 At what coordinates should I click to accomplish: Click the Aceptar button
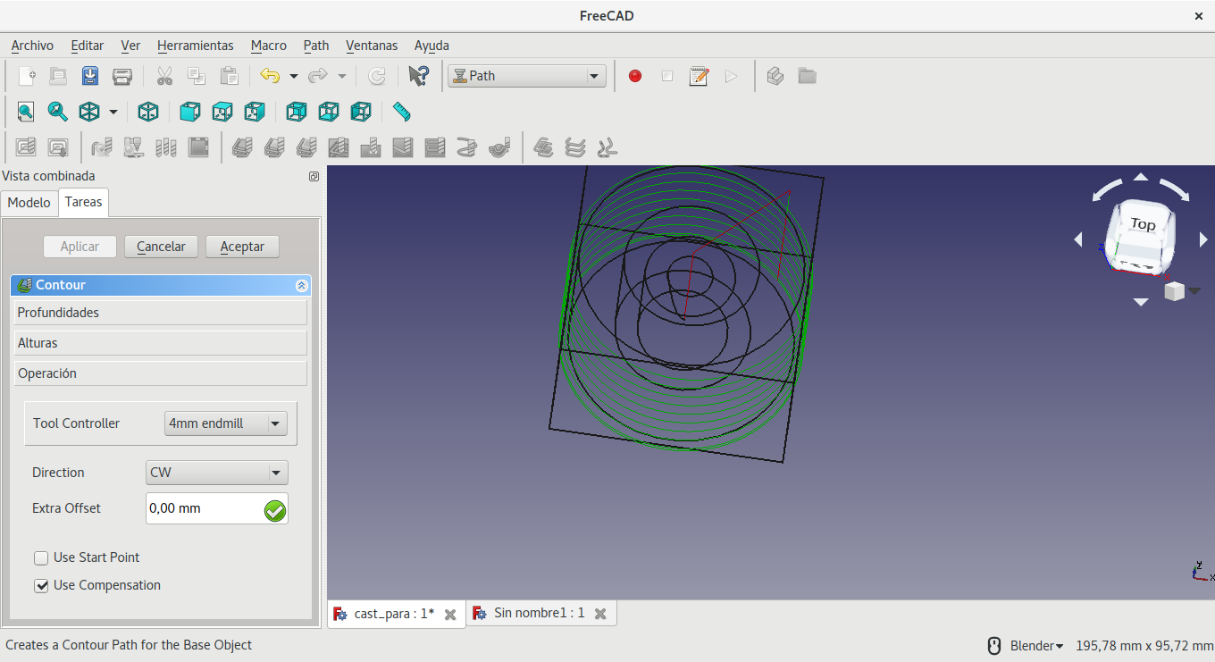242,247
